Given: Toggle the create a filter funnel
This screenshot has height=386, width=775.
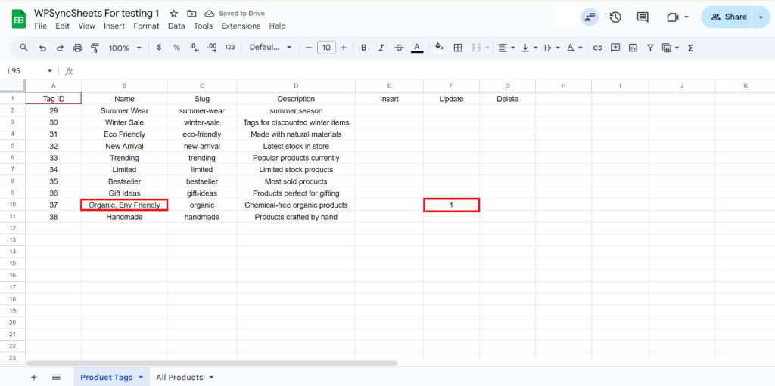Looking at the screenshot, I should pyautogui.click(x=650, y=48).
